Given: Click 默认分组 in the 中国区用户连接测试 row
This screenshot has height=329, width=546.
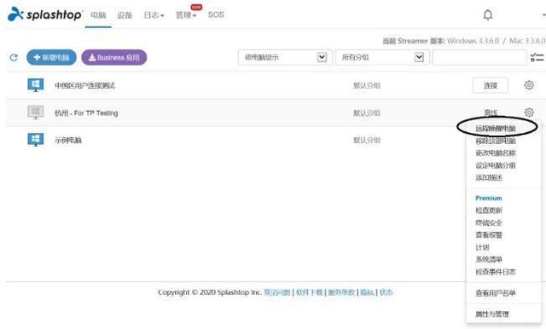Looking at the screenshot, I should point(367,85).
